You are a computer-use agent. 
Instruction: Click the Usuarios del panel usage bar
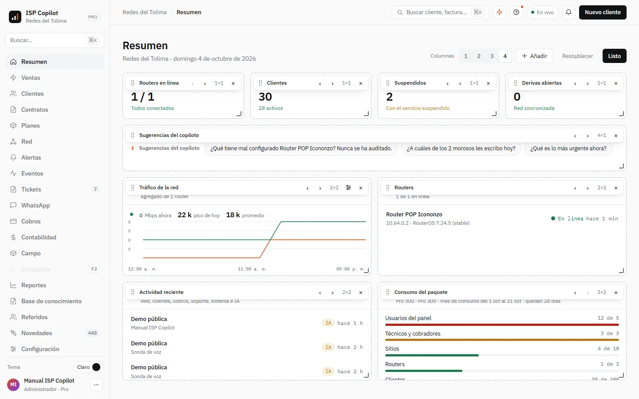pos(502,325)
